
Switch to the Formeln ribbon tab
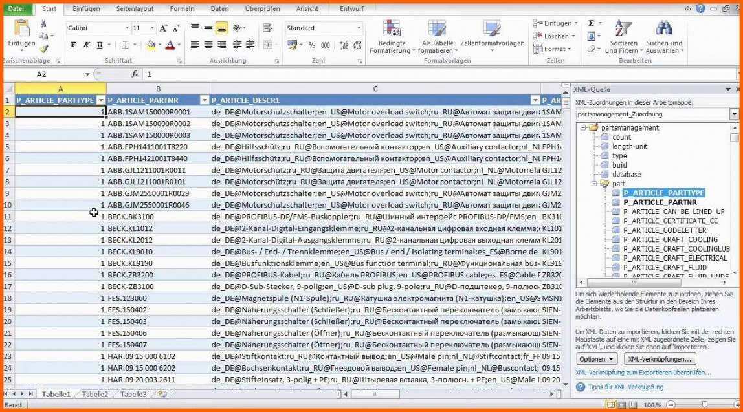click(182, 8)
